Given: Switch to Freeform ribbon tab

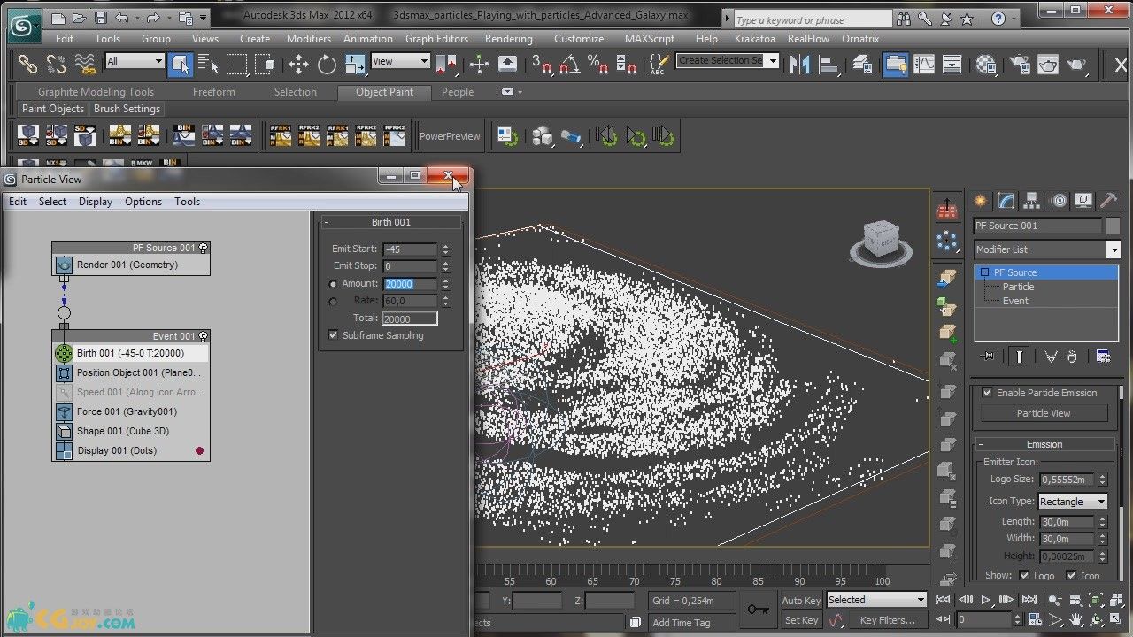Looking at the screenshot, I should coord(214,92).
